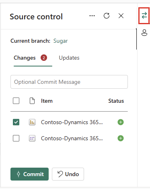150x189 pixels.
Task: Click the Status column header
Action: point(116,101)
